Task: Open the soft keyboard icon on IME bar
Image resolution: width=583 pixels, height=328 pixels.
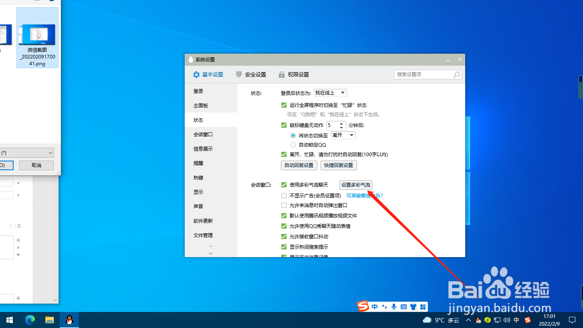Action: click(x=403, y=307)
